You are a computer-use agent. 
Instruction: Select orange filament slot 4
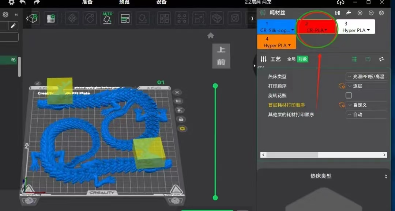click(276, 42)
